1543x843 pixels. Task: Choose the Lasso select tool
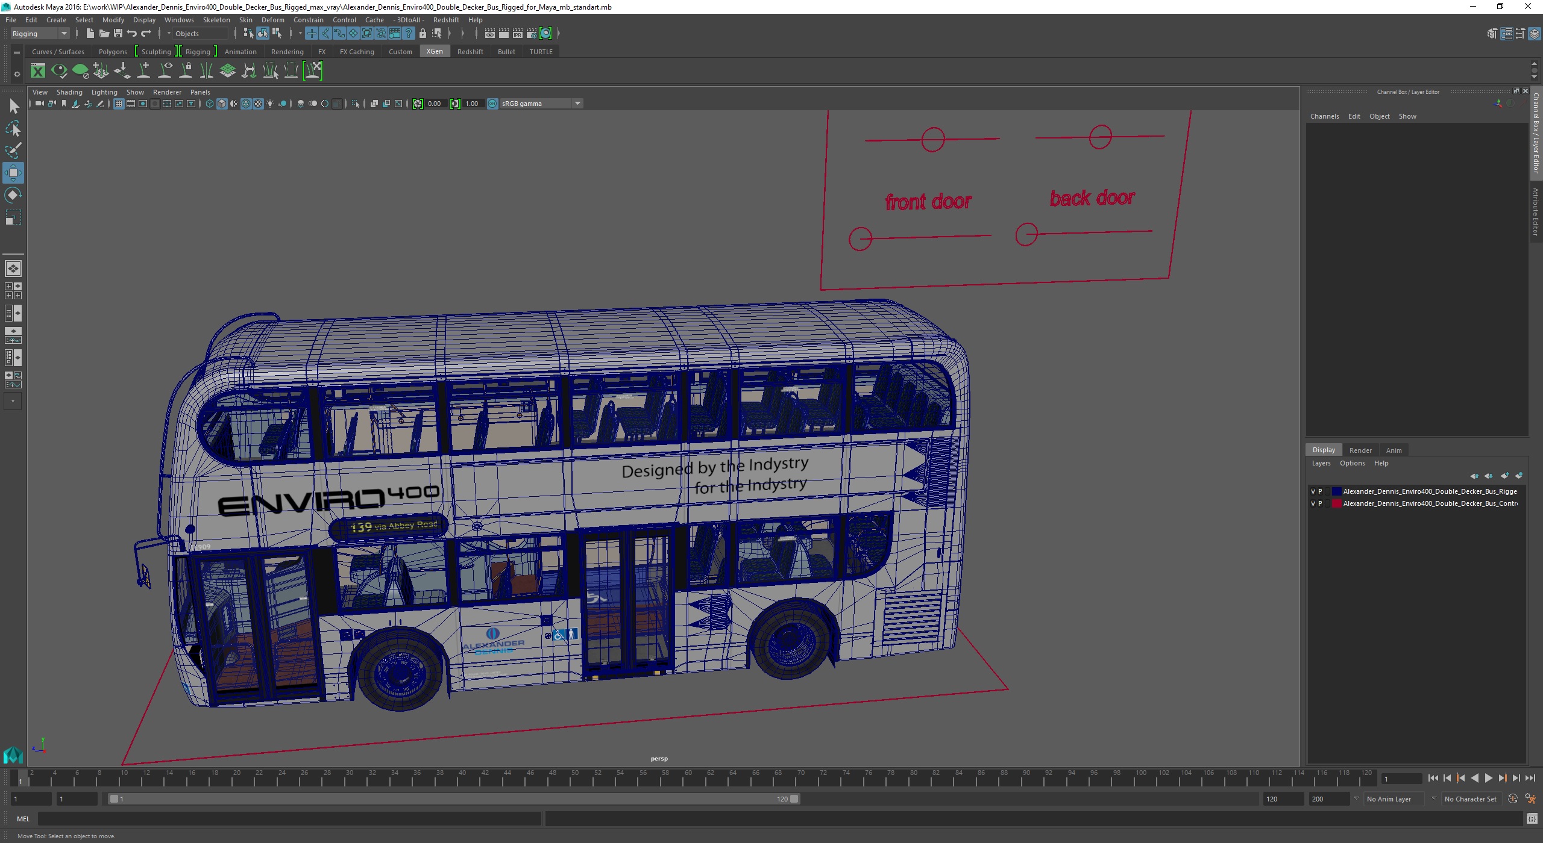click(13, 128)
